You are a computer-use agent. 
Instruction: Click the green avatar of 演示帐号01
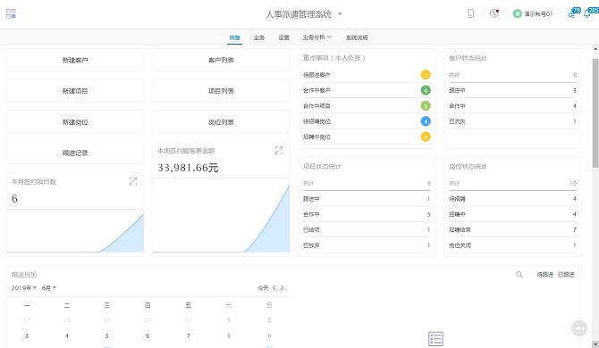518,13
